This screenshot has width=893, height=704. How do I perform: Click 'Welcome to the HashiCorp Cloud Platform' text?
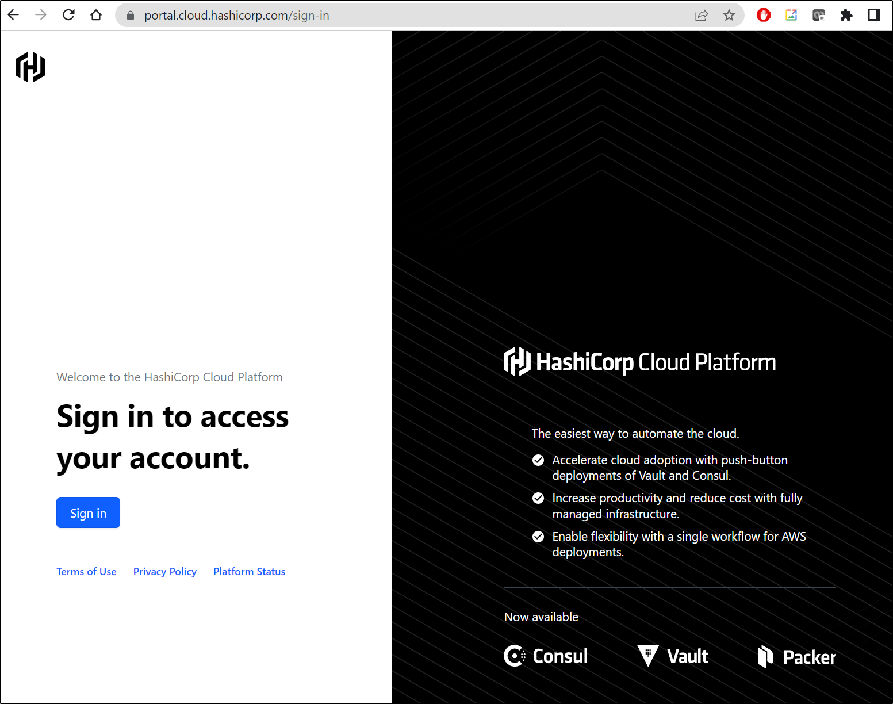170,377
